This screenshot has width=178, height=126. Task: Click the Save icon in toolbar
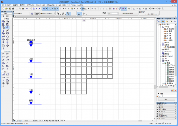click(10, 9)
